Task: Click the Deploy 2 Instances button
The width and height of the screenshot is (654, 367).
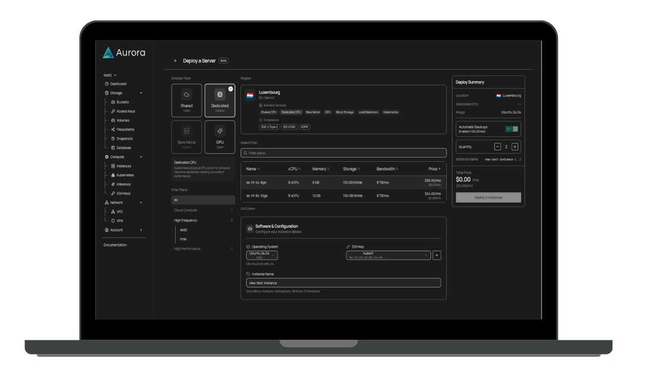Action: pos(488,197)
